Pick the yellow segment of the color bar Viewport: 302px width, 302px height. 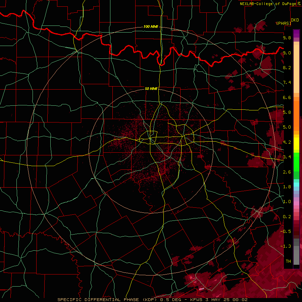point(296,144)
